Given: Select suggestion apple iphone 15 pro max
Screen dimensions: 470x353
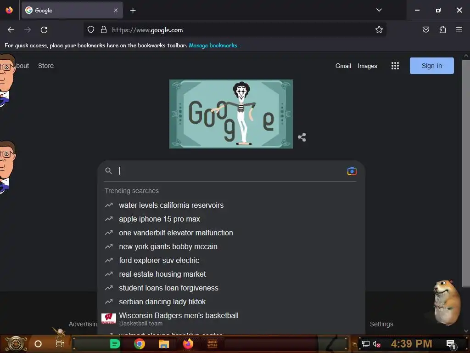Looking at the screenshot, I should pyautogui.click(x=231, y=219).
